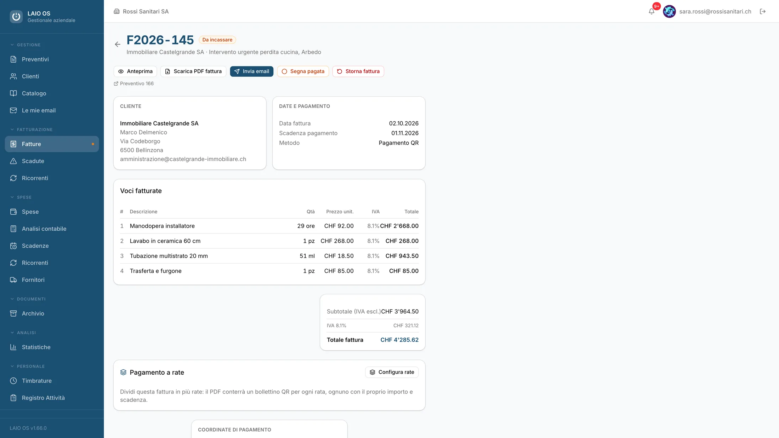Click the Configura rate button
The width and height of the screenshot is (779, 438).
point(392,372)
